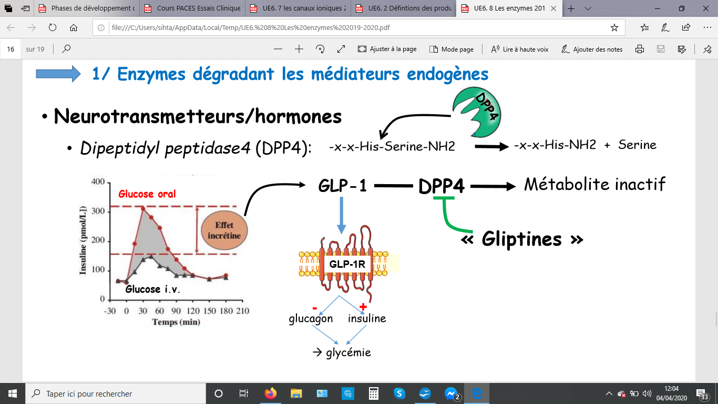Search within the PDF document
Viewport: 718px width, 404px height.
66,49
